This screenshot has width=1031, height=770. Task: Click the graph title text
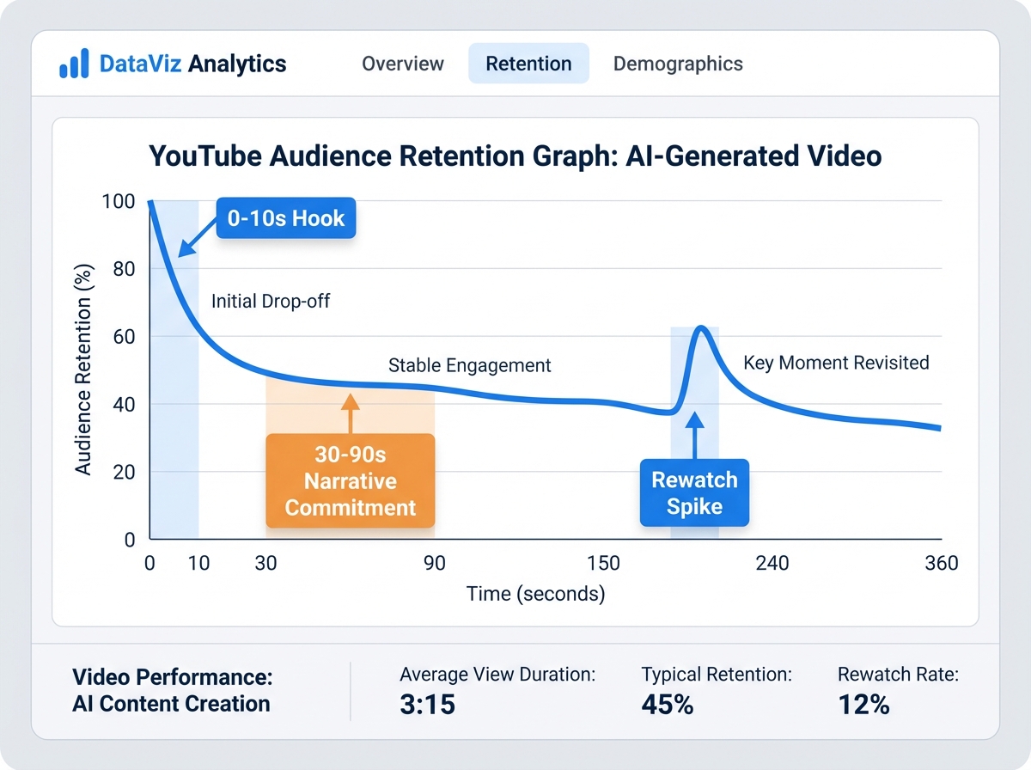tap(515, 156)
